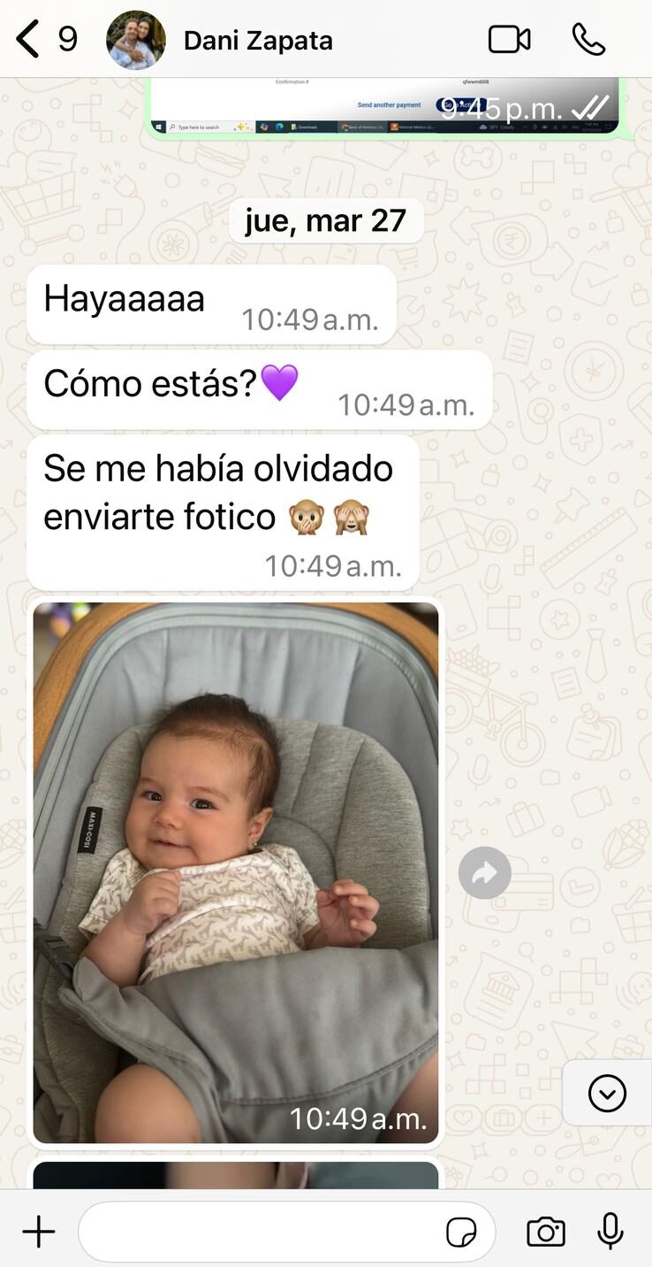The width and height of the screenshot is (652, 1267).
Task: Tap the microphone to record voice message
Action: tap(610, 1231)
